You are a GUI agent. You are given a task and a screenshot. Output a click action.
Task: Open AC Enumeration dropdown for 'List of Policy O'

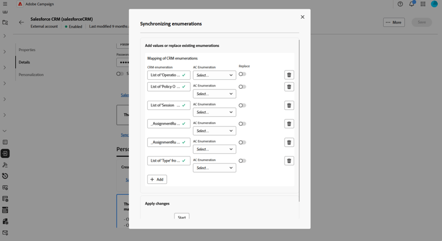click(x=215, y=93)
